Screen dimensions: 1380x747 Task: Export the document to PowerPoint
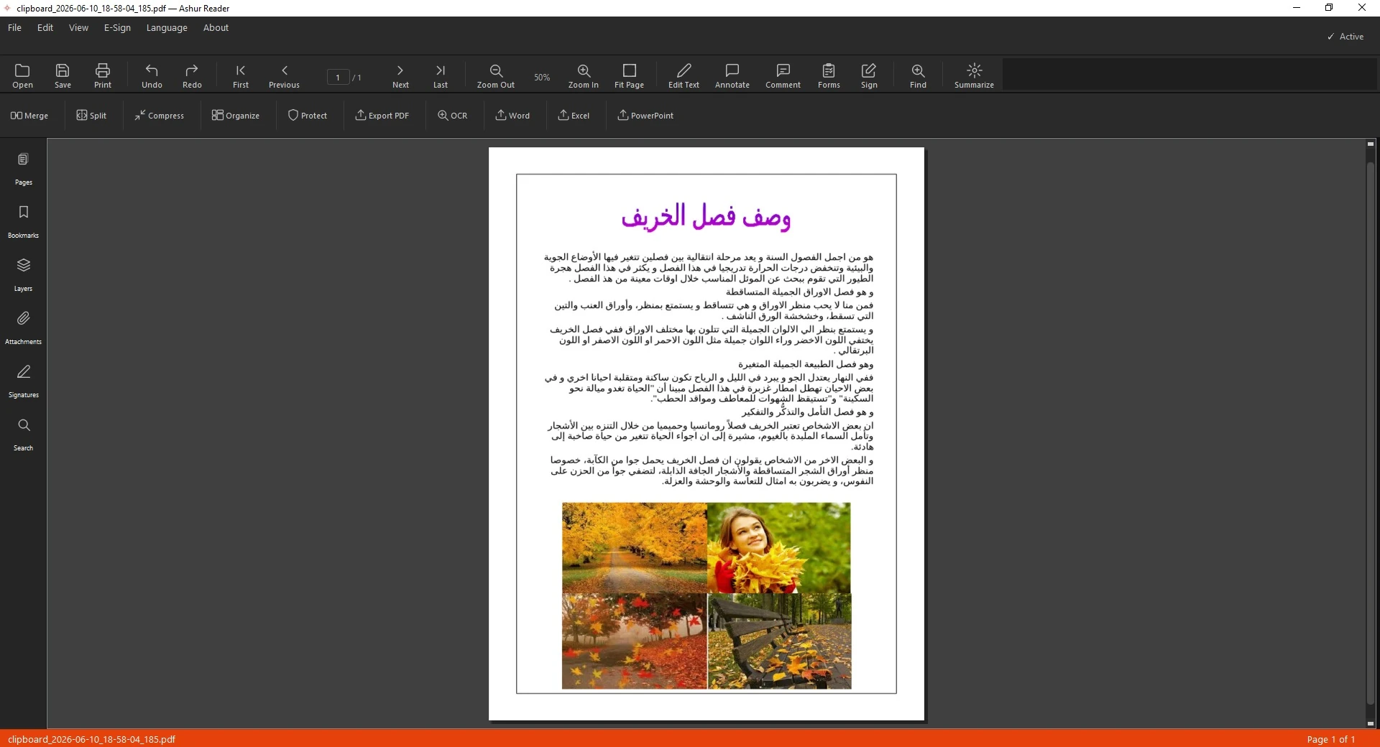pos(645,116)
